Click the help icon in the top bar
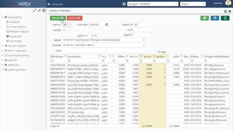 coord(124,4)
